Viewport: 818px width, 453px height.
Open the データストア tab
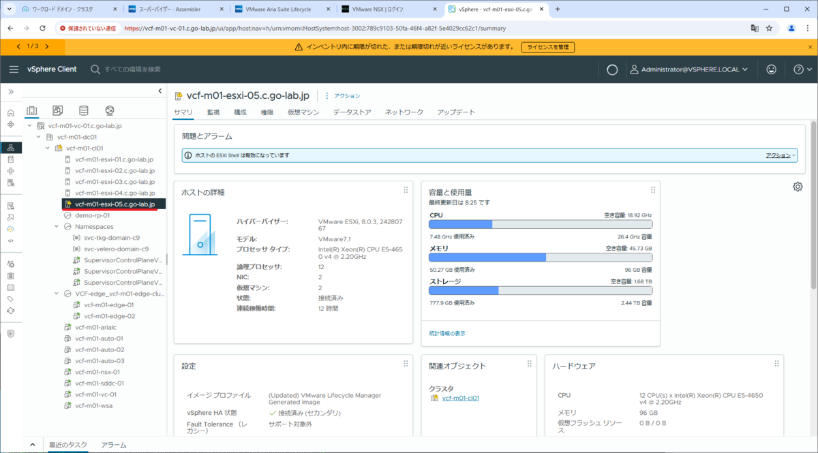[352, 112]
